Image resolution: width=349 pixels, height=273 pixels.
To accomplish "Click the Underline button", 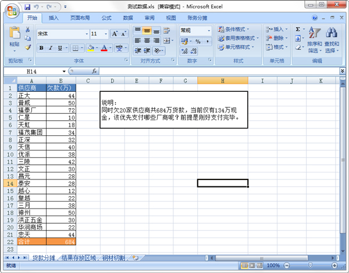I will (60, 48).
